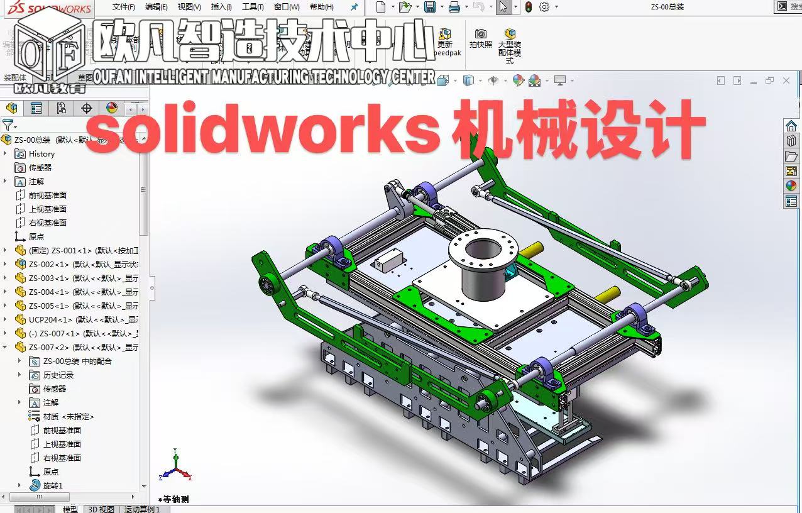
Task: Open the Appearances panel in the right task pane
Action: (791, 185)
